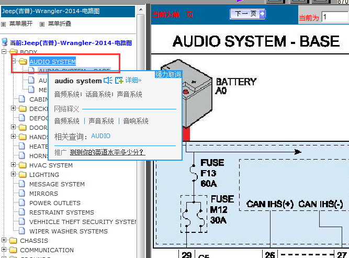This screenshot has height=258, width=349.
Task: Click the current page number input field
Action: click(334, 17)
